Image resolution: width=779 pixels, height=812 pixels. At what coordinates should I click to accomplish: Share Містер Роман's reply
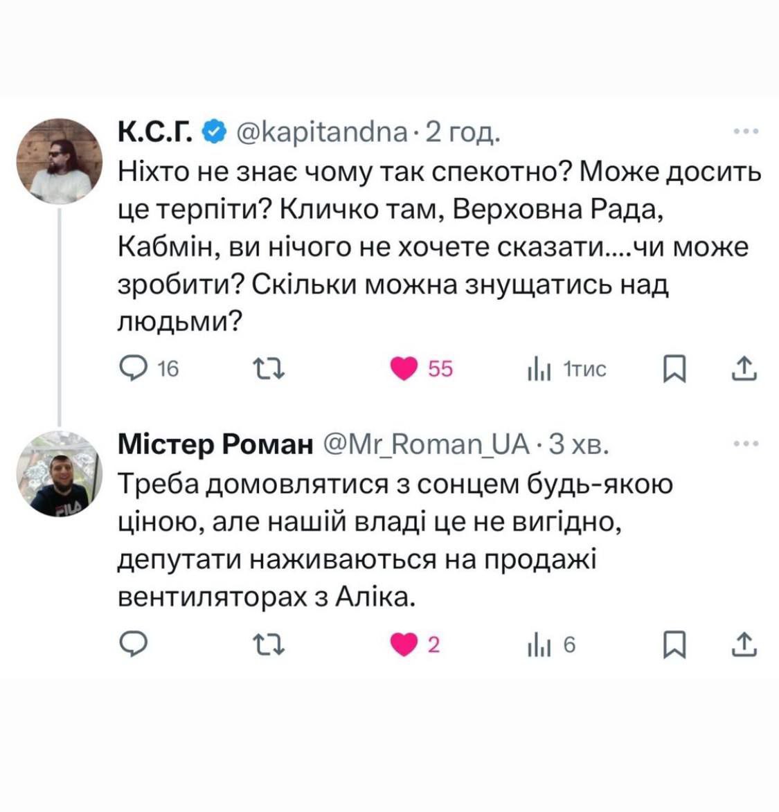click(x=744, y=644)
